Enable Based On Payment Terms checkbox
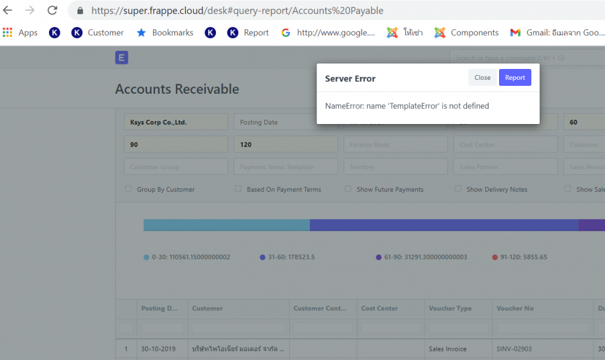 238,189
